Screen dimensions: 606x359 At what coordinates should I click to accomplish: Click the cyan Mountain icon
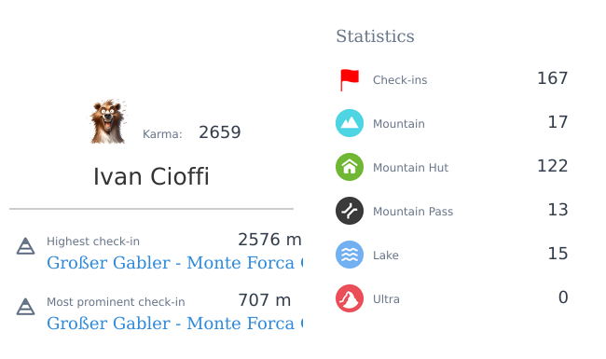pyautogui.click(x=350, y=123)
